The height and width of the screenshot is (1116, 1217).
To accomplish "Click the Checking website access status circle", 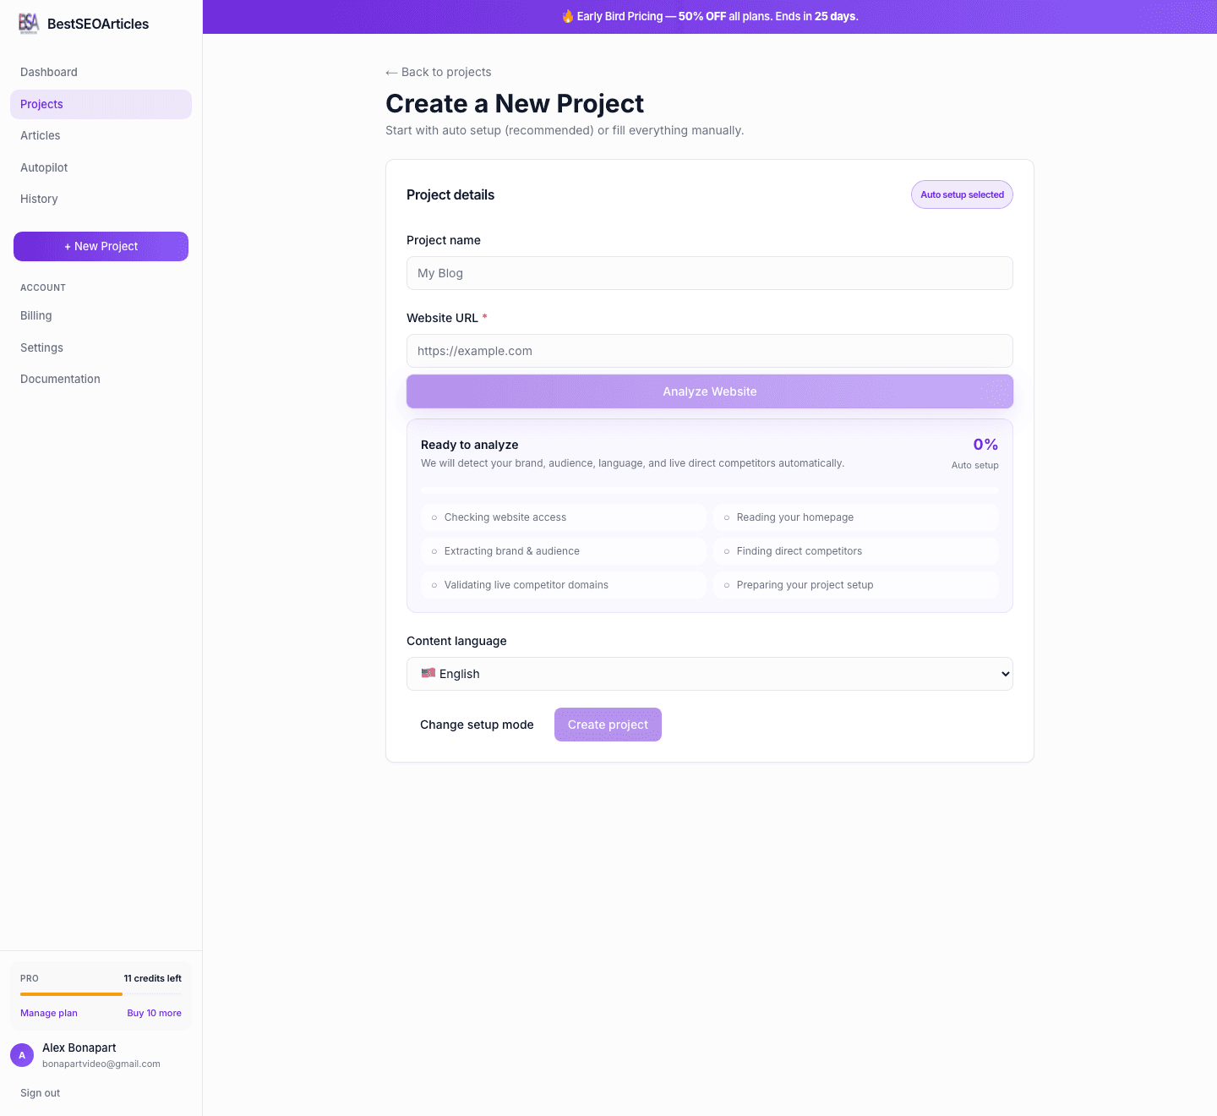I will point(434,517).
